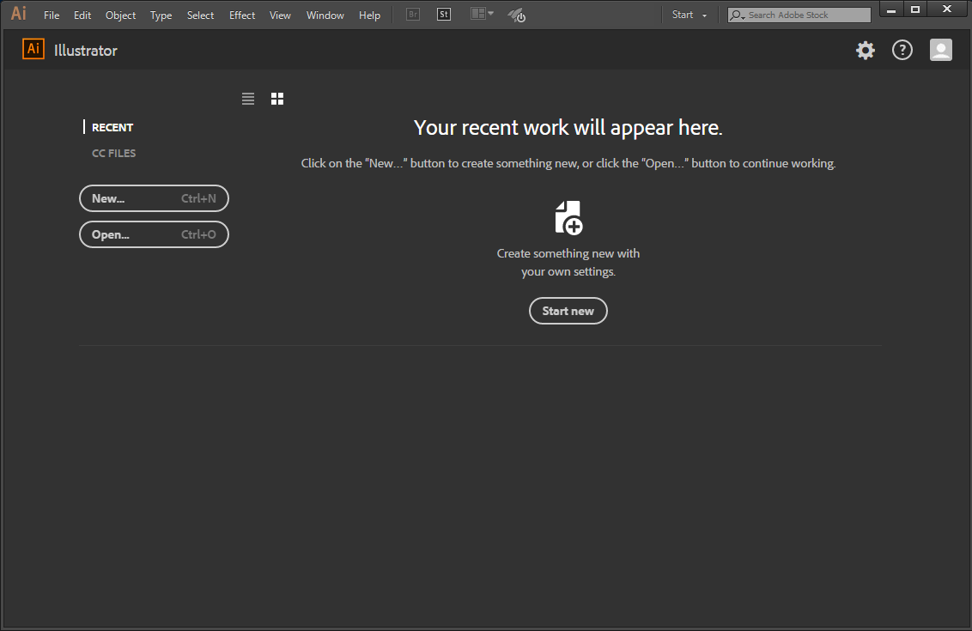The image size is (972, 631).
Task: Click the 'Illustrator' title text
Action: (86, 50)
